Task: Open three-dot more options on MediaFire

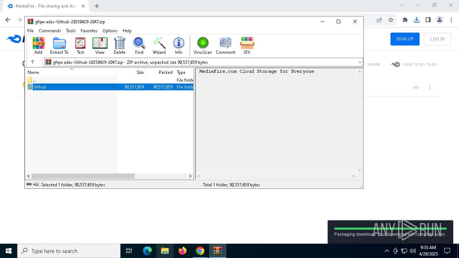Action: [430, 87]
